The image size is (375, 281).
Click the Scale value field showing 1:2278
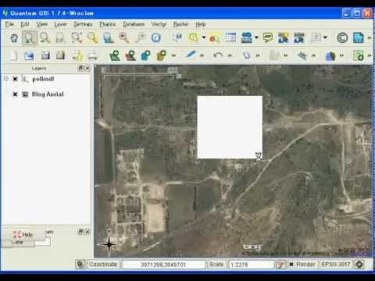tap(251, 265)
